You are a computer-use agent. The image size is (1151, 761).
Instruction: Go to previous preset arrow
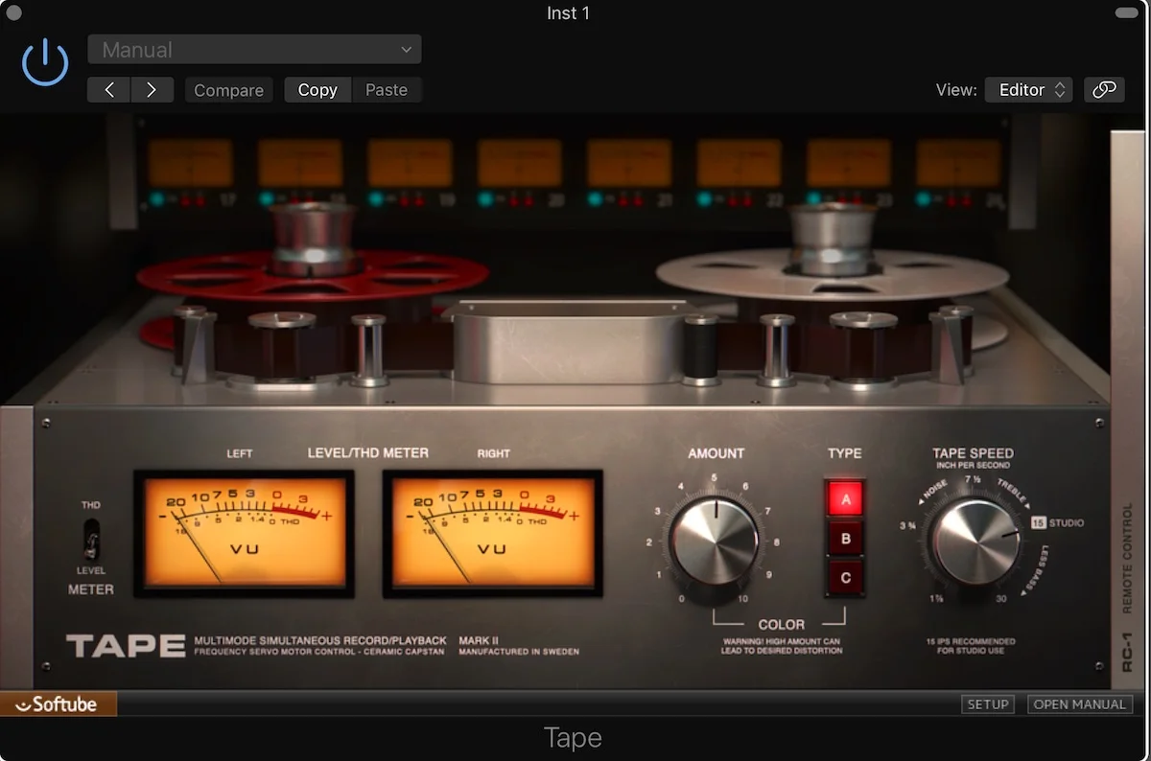tap(109, 90)
